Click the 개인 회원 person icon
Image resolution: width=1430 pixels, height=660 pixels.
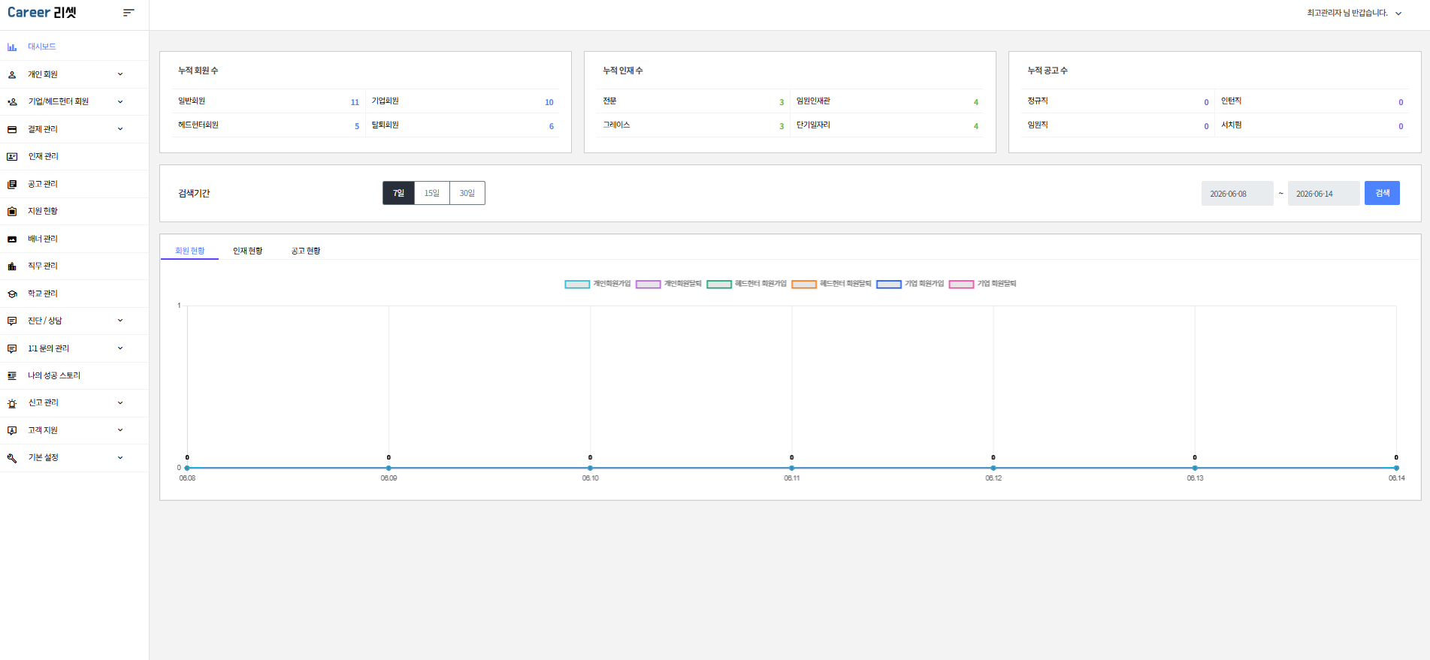tap(12, 74)
